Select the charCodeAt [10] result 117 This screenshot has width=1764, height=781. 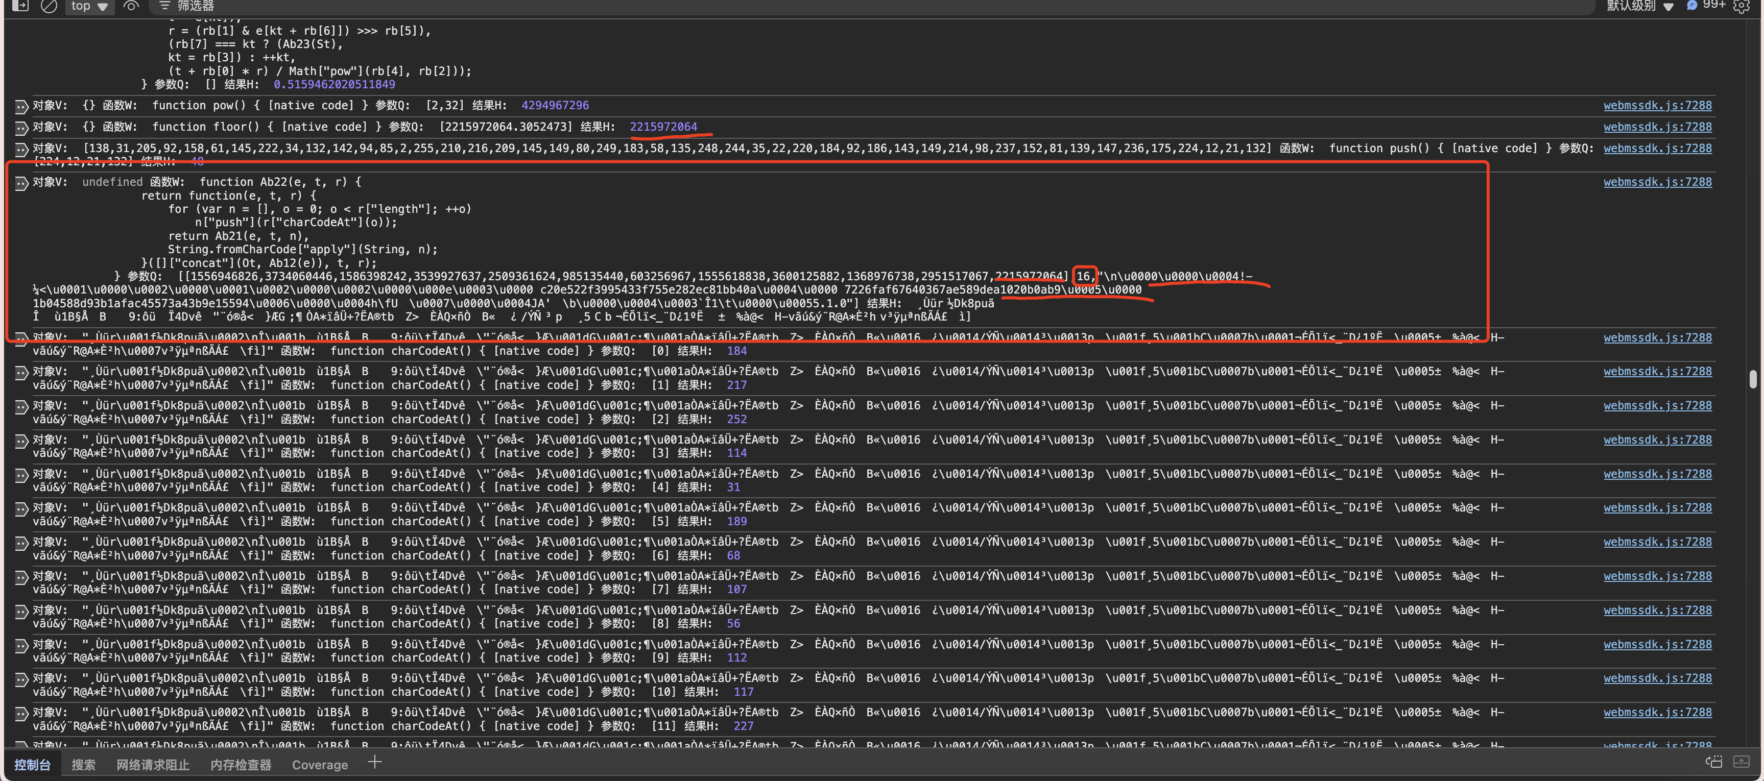tap(744, 691)
